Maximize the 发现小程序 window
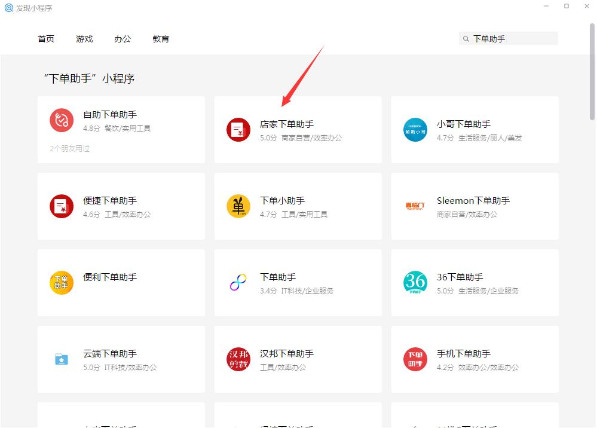Viewport: 597px width, 428px height. [567, 6]
